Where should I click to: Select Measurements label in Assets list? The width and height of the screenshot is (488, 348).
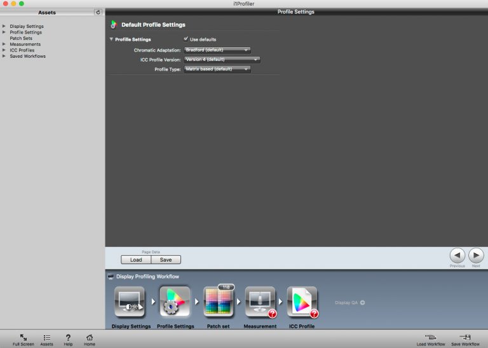25,44
